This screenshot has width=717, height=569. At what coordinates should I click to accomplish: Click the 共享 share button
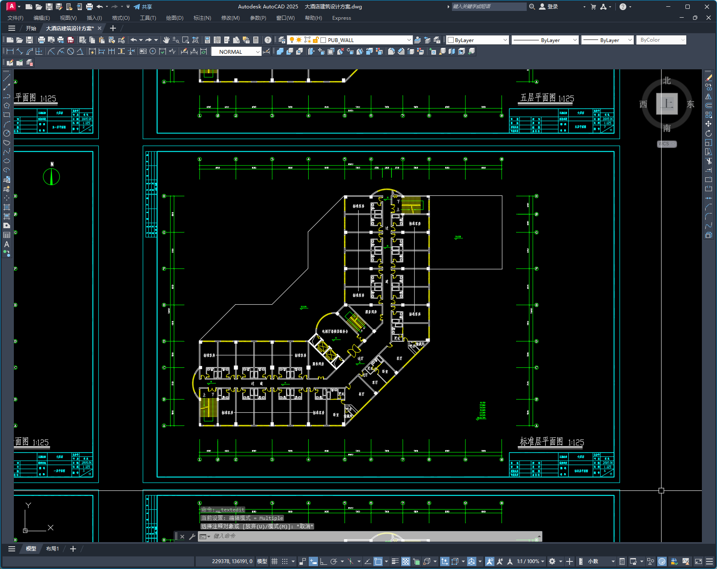(x=143, y=7)
